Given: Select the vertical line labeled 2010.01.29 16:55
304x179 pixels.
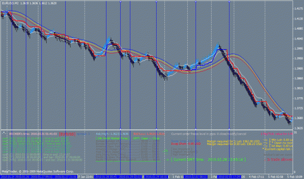Looking at the screenshot, I should [x=157, y=87].
